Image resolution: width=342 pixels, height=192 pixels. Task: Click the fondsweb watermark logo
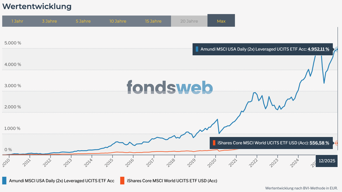click(169, 87)
